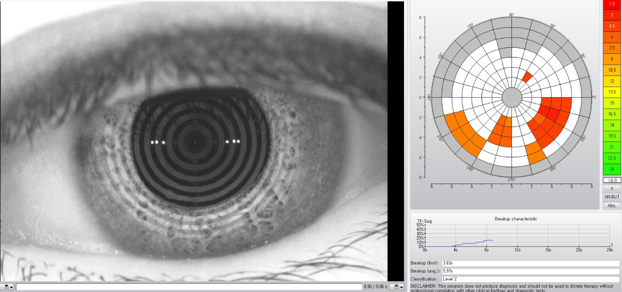The image size is (622, 292).
Task: Select the 3 color scale swatch
Action: coord(612,15)
